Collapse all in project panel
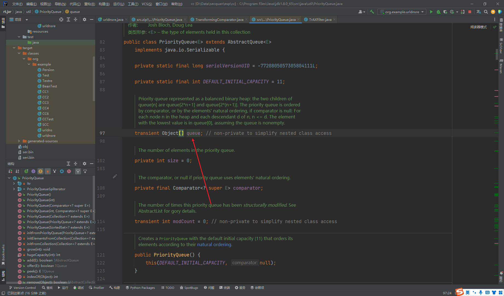The image size is (504, 296). pos(76,19)
